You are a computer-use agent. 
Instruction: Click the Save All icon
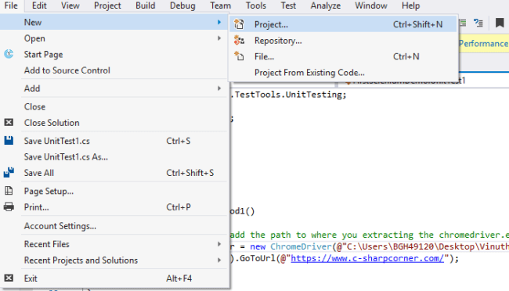tap(9, 172)
